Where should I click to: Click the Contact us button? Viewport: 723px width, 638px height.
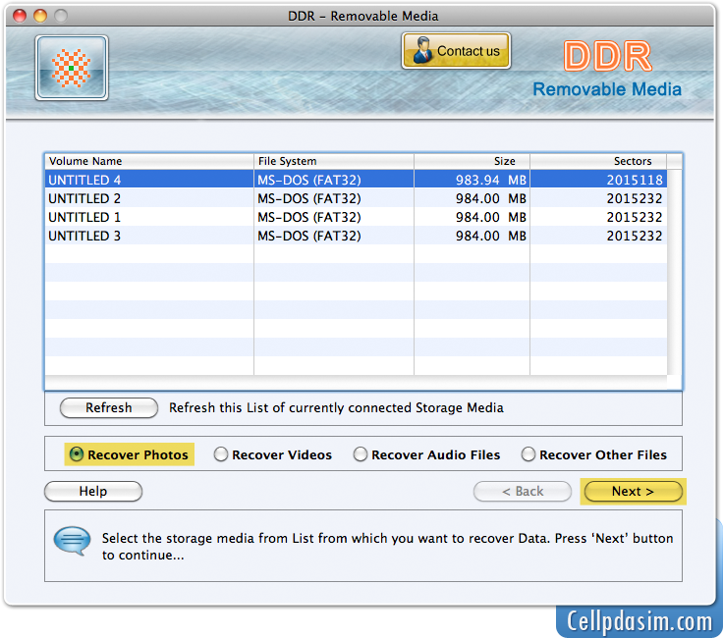pos(456,51)
